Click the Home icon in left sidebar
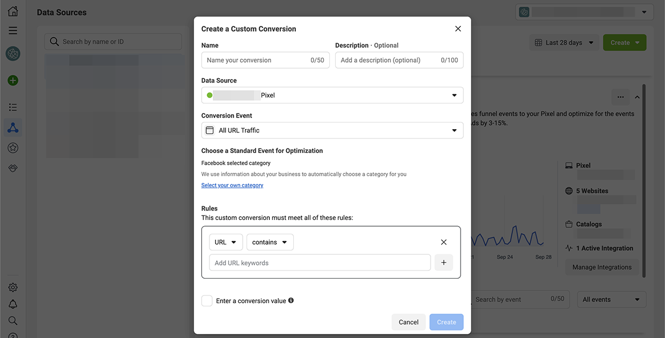This screenshot has height=338, width=665. [x=13, y=11]
